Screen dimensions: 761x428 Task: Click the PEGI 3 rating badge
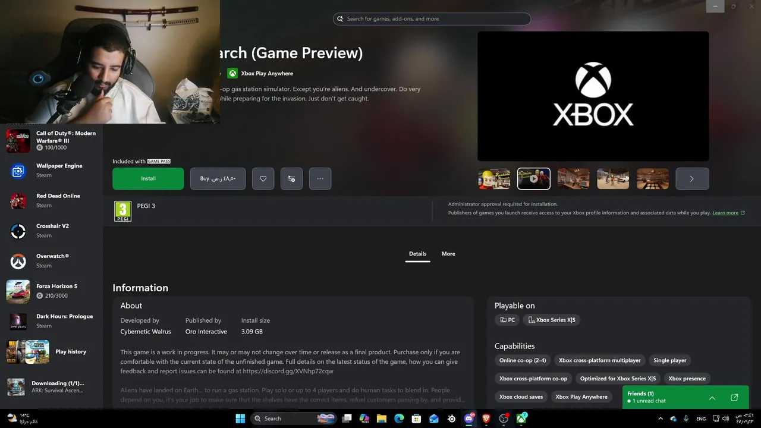[122, 211]
